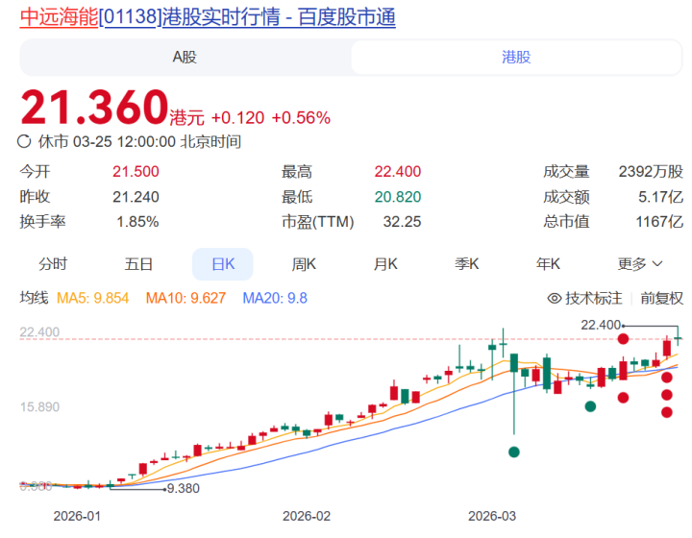Click the lowest red marker dot on the right
The image size is (692, 538).
point(667,412)
